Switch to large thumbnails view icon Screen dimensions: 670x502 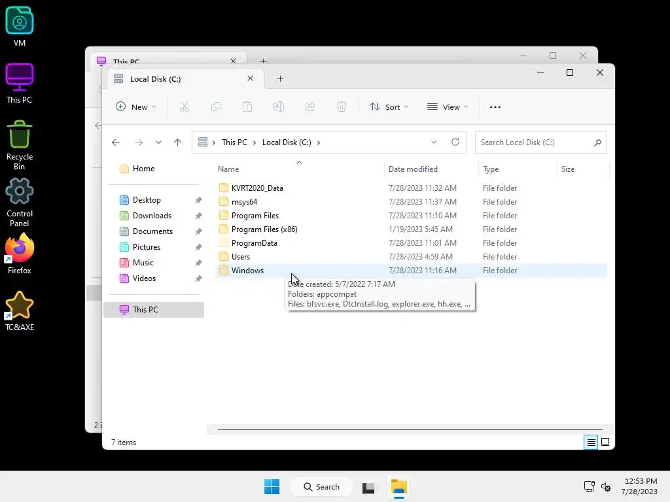tap(605, 443)
